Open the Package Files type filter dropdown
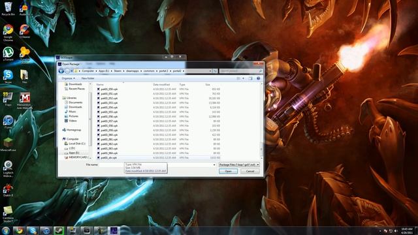Viewport: 418px width, 235px height. [x=239, y=164]
